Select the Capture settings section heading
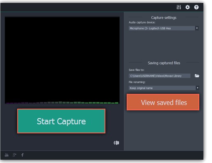This screenshot has height=163, width=212. click(164, 18)
